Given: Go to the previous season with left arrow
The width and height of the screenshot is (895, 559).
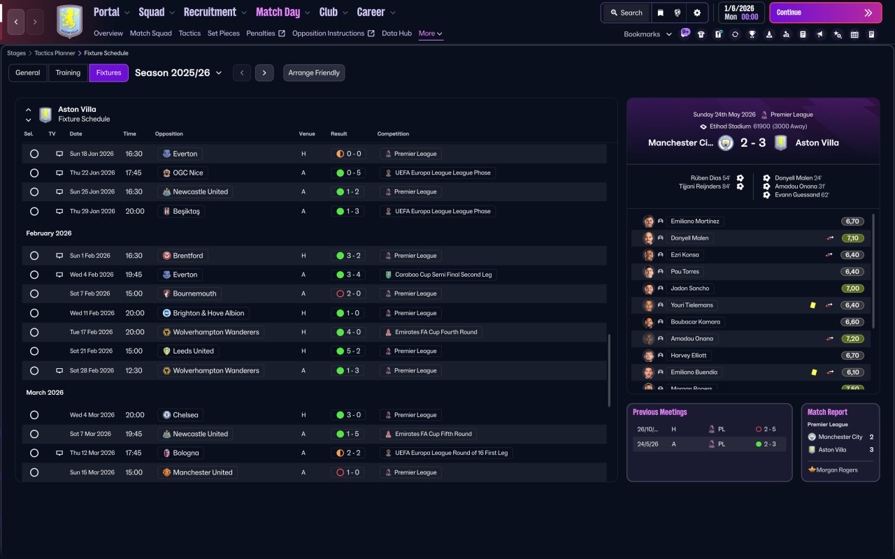Looking at the screenshot, I should pyautogui.click(x=242, y=73).
